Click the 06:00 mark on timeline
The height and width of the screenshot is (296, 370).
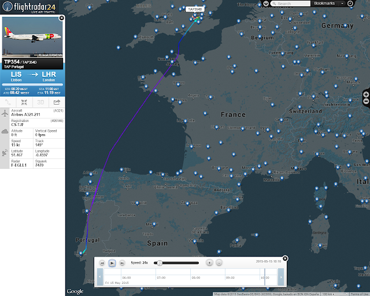pyautogui.click(x=127, y=277)
